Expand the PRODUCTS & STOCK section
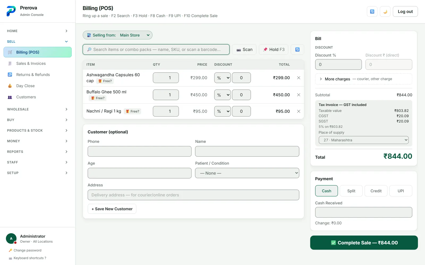 (38, 130)
